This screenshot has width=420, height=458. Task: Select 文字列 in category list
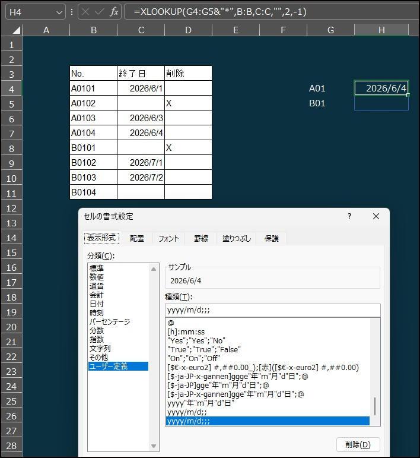pyautogui.click(x=119, y=348)
